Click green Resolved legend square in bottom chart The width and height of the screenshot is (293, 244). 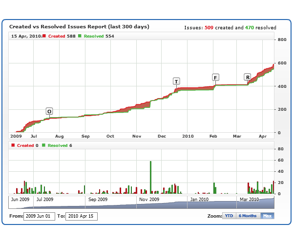[43, 145]
